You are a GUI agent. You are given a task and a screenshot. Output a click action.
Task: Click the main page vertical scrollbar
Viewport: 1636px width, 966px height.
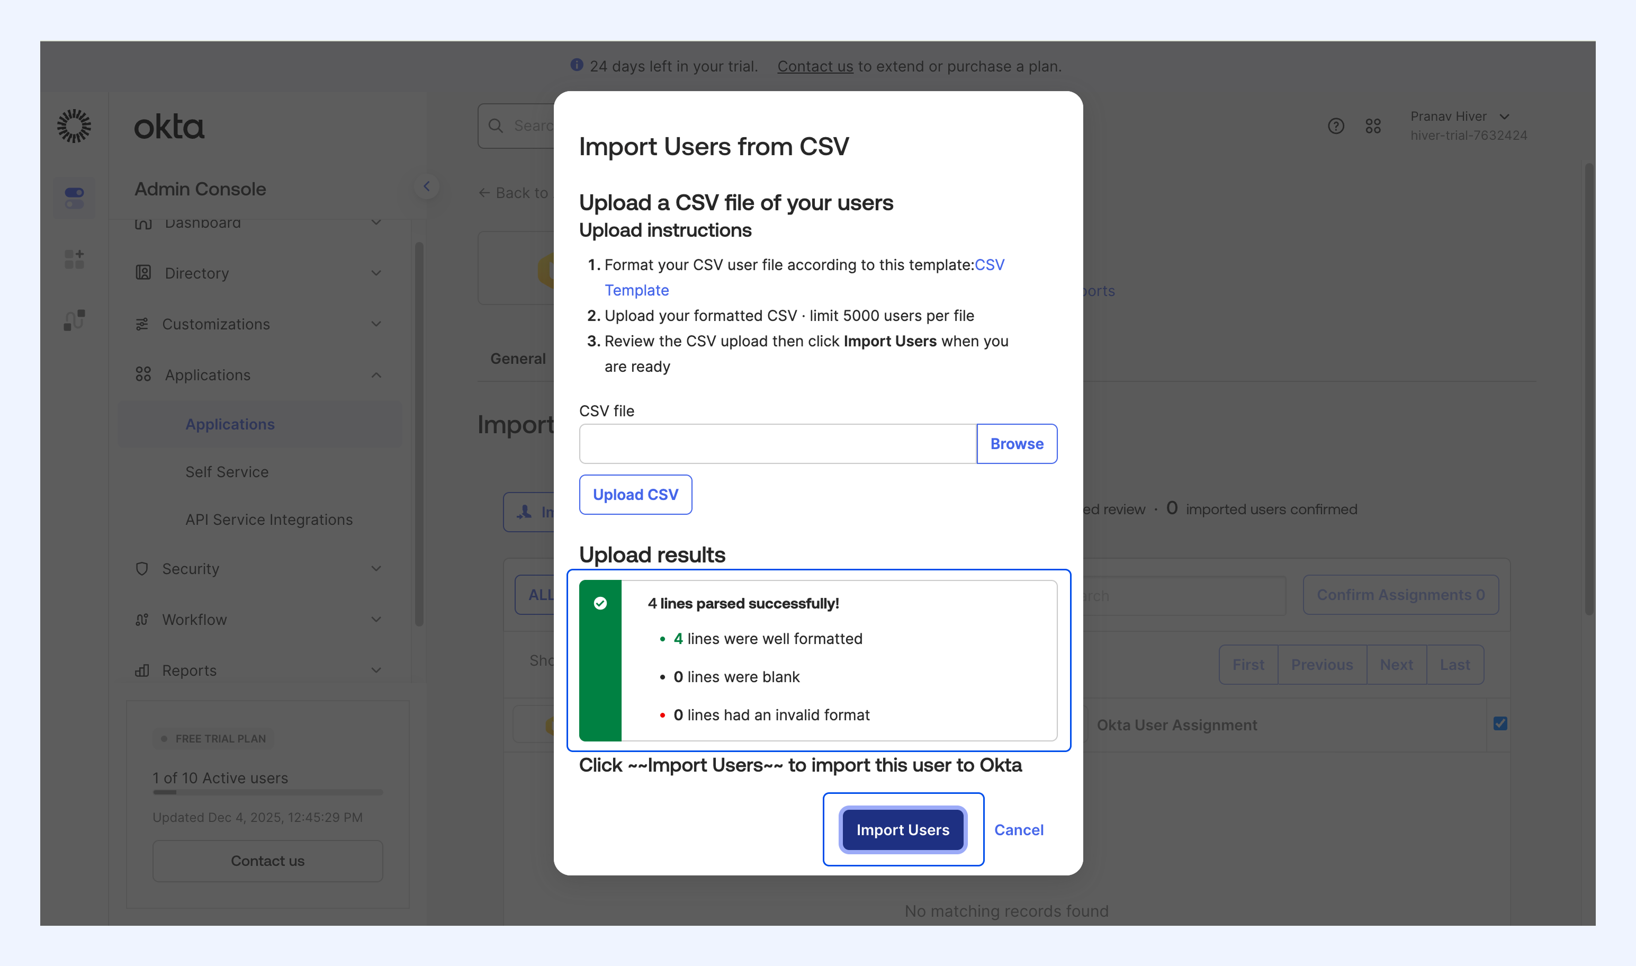point(1589,389)
